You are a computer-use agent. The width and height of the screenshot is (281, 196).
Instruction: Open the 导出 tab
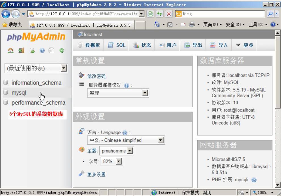pyautogui.click(x=193, y=45)
